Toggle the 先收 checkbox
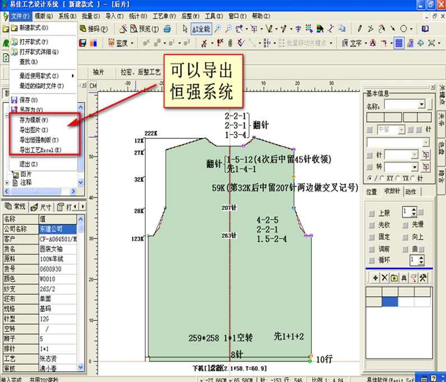The image size is (446, 382). coord(371,225)
